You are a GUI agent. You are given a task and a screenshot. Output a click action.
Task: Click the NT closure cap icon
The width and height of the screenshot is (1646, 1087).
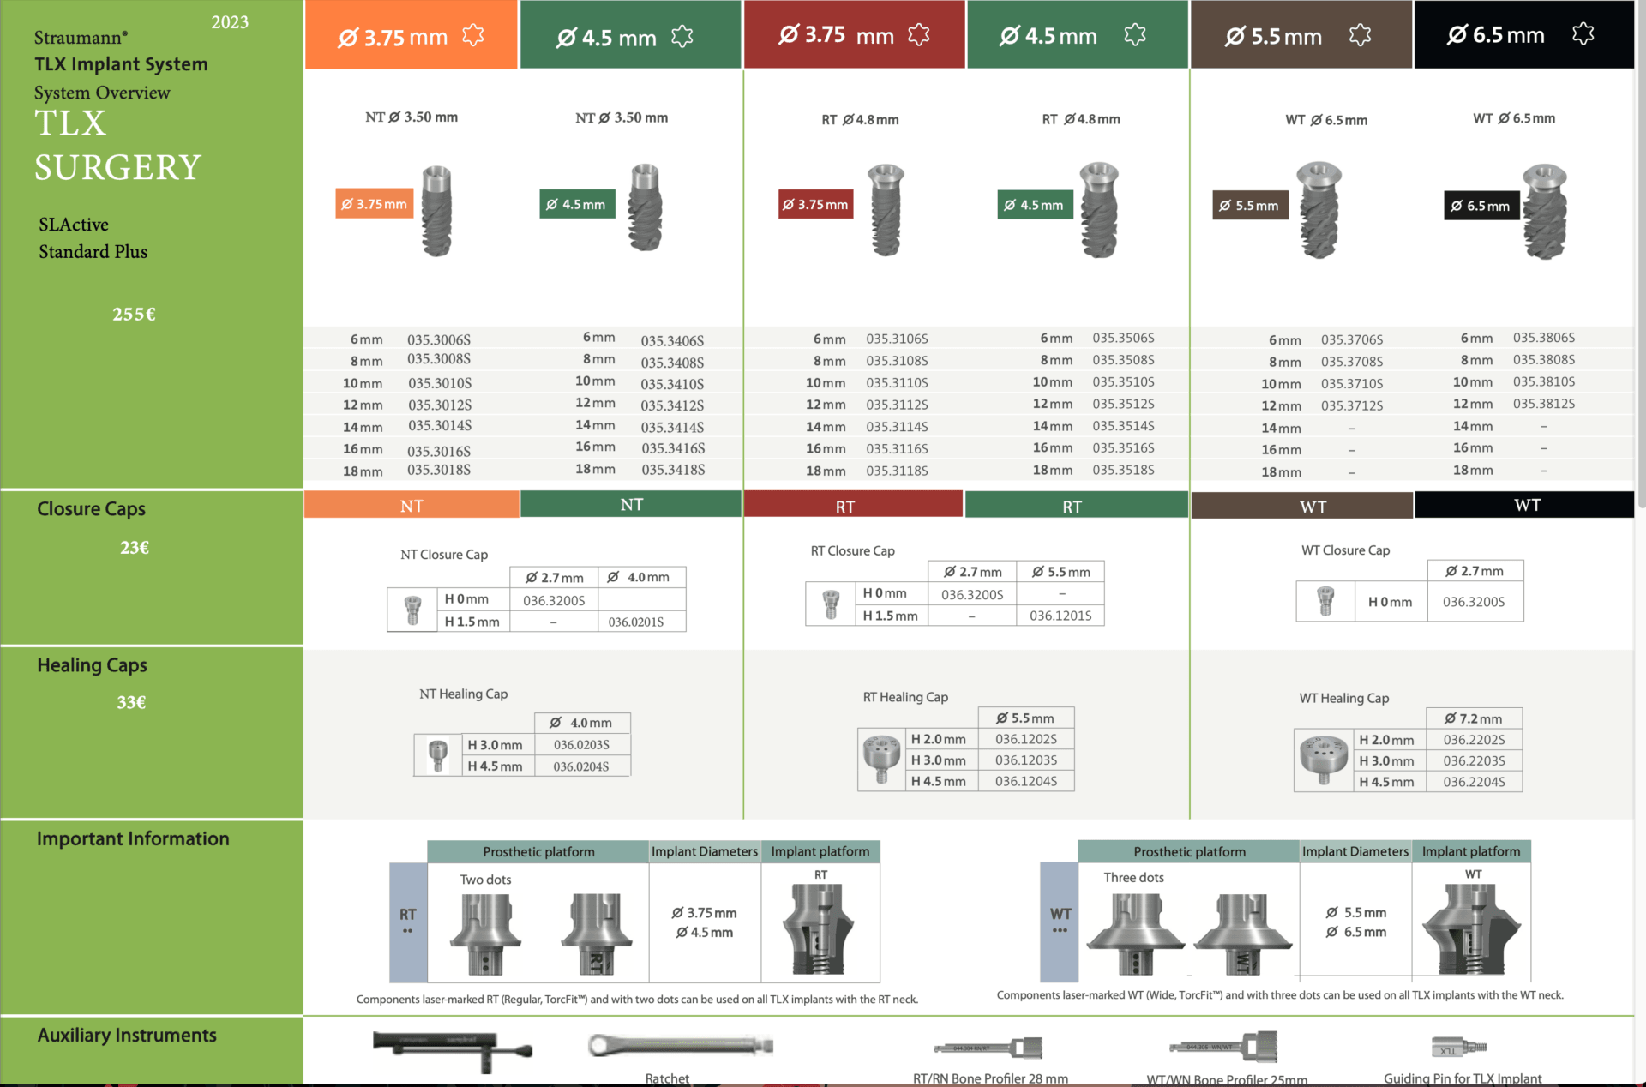point(412,610)
